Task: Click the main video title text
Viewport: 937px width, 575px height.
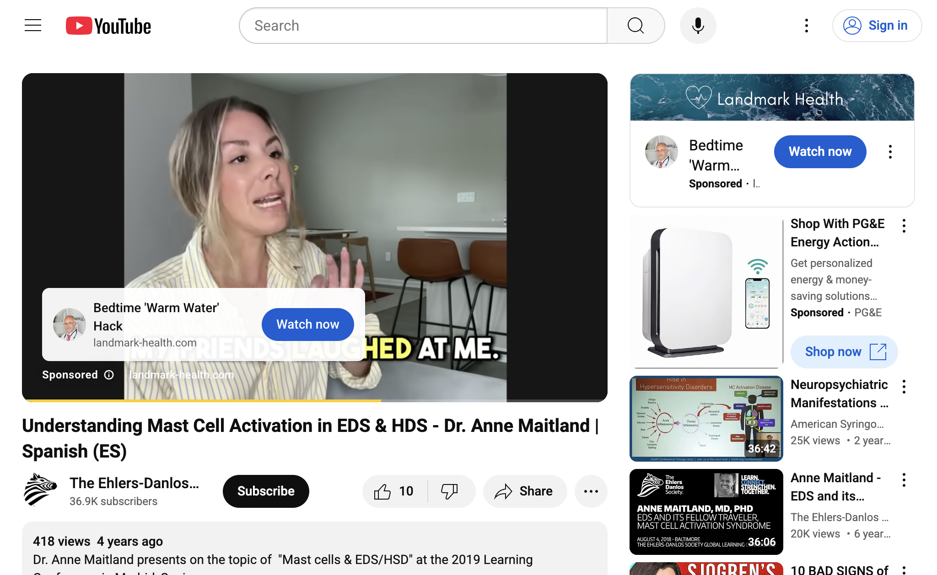Action: pos(311,438)
